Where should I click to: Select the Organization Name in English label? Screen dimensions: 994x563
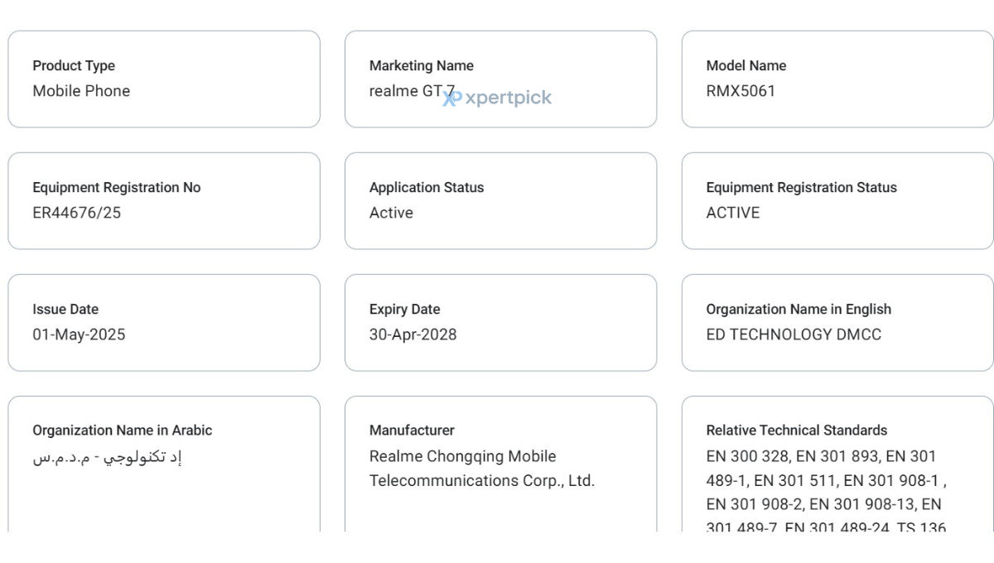pos(799,309)
